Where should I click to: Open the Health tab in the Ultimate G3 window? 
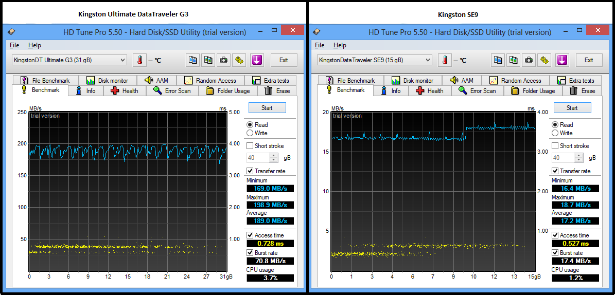click(x=125, y=91)
